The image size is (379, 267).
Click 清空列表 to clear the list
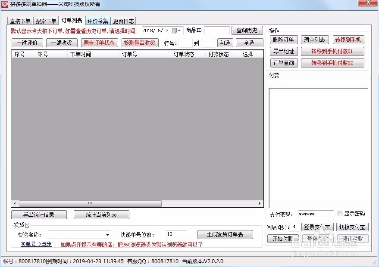click(316, 40)
